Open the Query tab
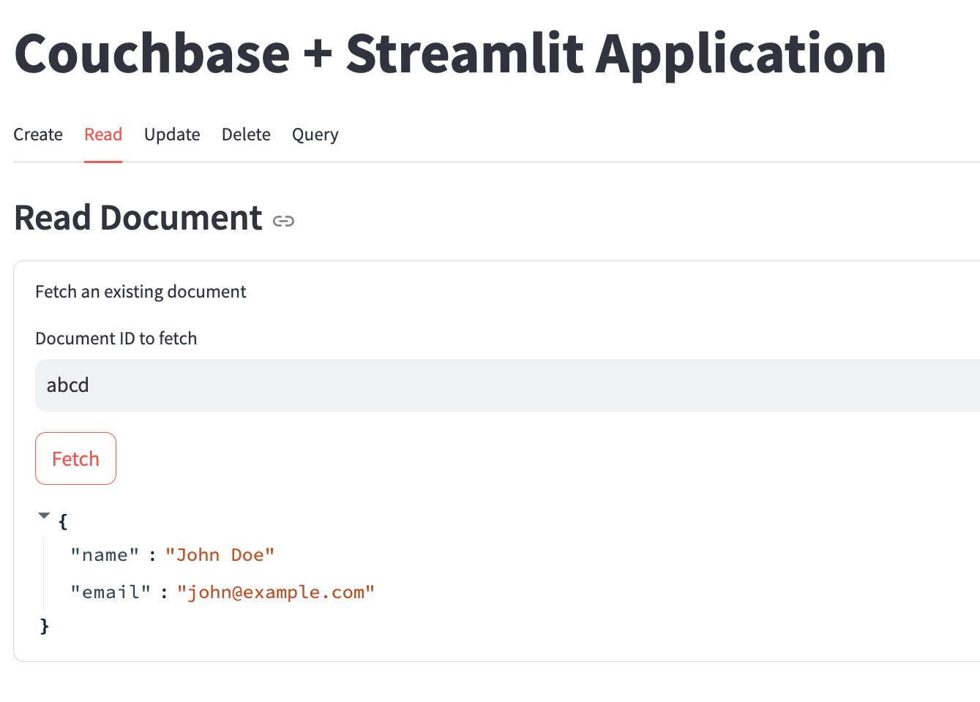The image size is (980, 702). click(315, 135)
